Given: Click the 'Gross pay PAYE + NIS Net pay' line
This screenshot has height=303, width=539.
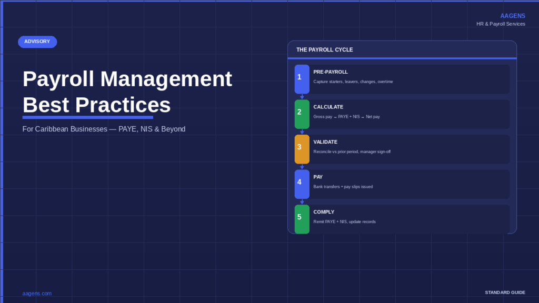Looking at the screenshot, I should coord(346,117).
